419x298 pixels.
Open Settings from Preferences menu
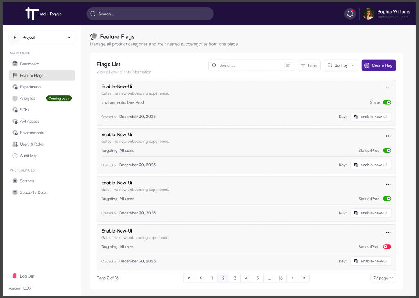(27, 181)
